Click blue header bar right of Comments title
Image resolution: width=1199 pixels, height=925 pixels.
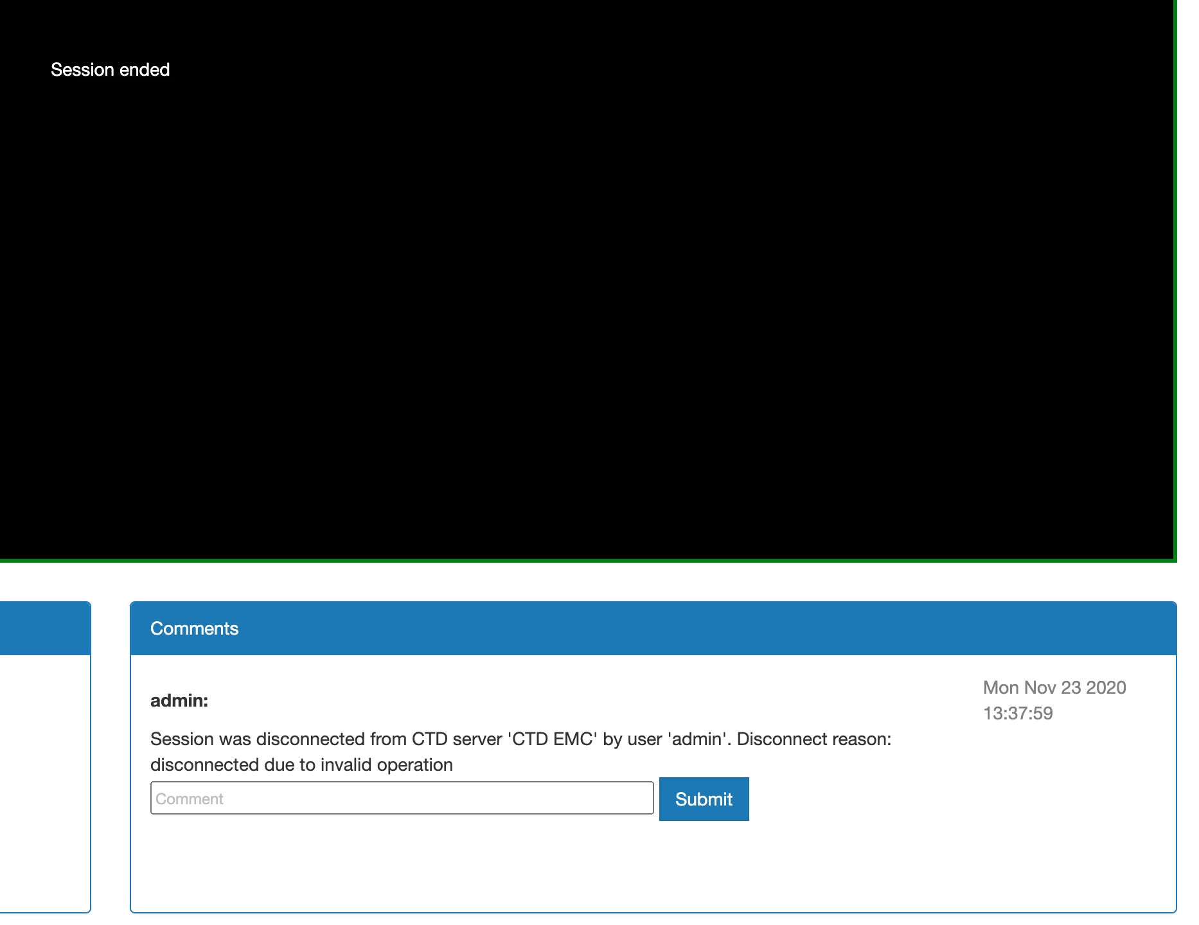[707, 628]
